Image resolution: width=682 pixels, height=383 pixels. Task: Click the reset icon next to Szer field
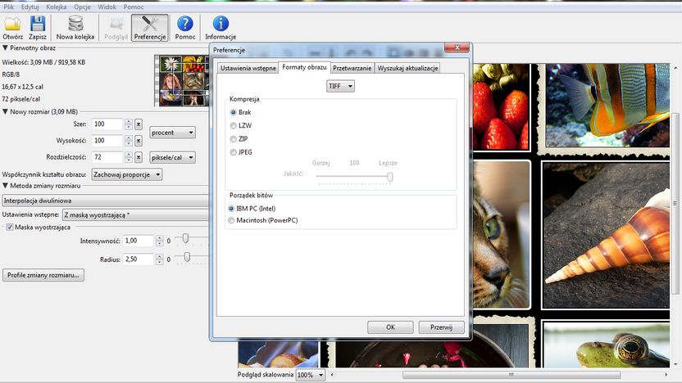(x=139, y=124)
